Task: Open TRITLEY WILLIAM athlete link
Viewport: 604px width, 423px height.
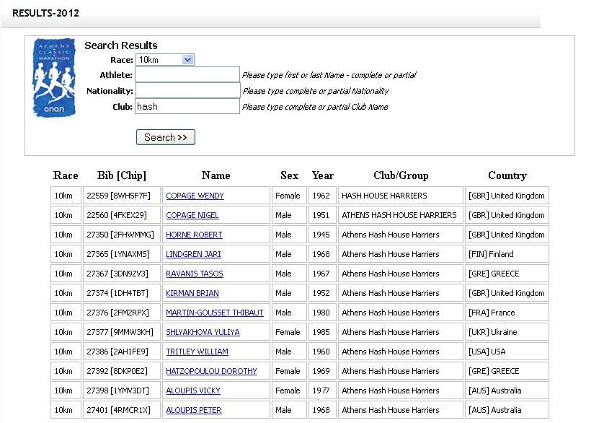Action: click(197, 352)
